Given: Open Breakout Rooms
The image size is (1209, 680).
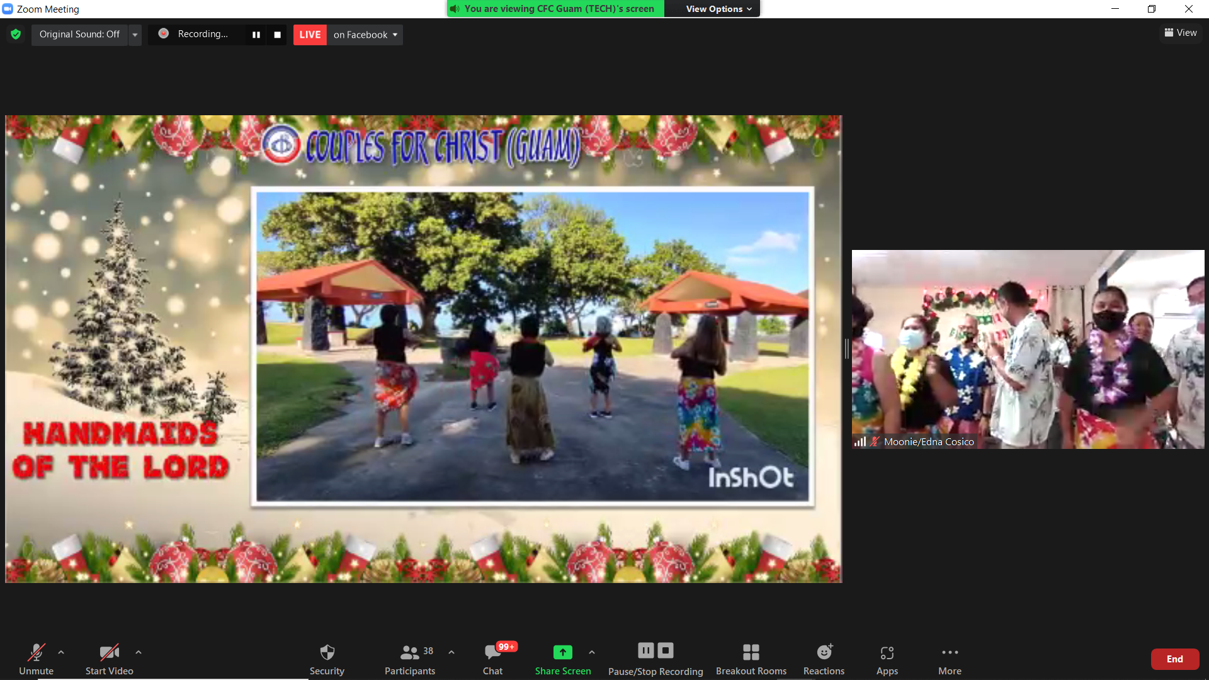Looking at the screenshot, I should pos(751,659).
